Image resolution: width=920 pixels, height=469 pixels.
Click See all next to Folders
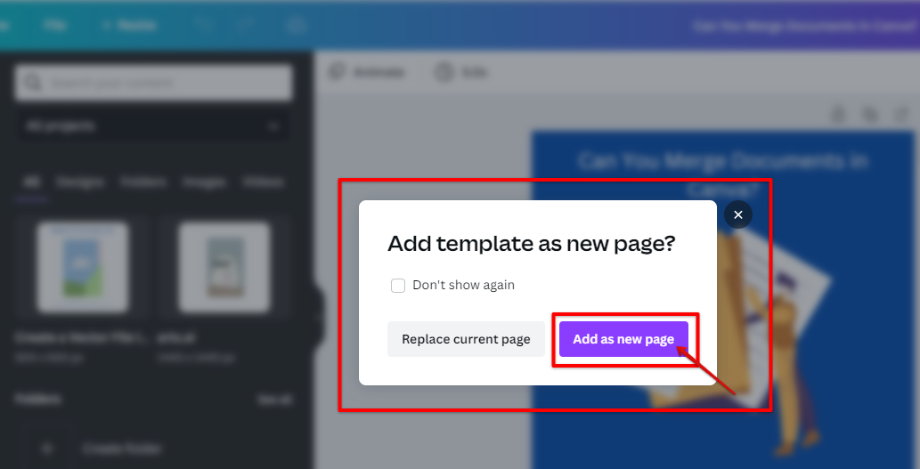[274, 400]
